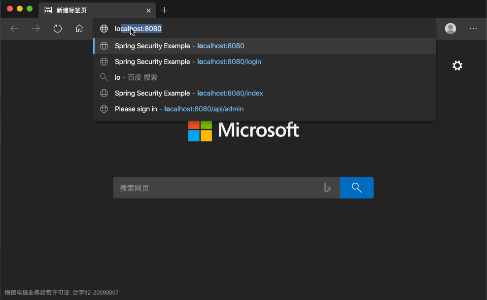Open 'Please sign in' localhost:8080/api/admin suggestion

(x=265, y=109)
